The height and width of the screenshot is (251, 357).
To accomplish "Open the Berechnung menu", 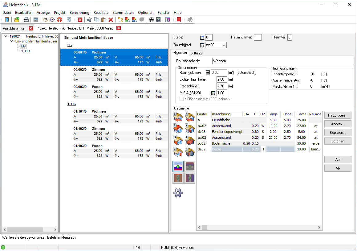I will coord(79,13).
